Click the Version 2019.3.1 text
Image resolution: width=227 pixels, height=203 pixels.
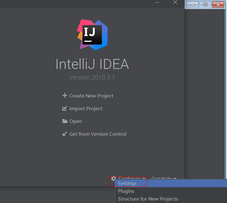92,77
